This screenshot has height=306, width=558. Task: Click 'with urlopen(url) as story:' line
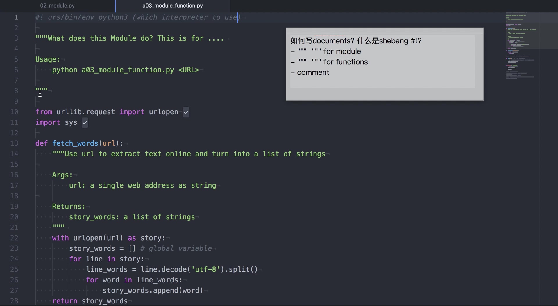coord(108,238)
